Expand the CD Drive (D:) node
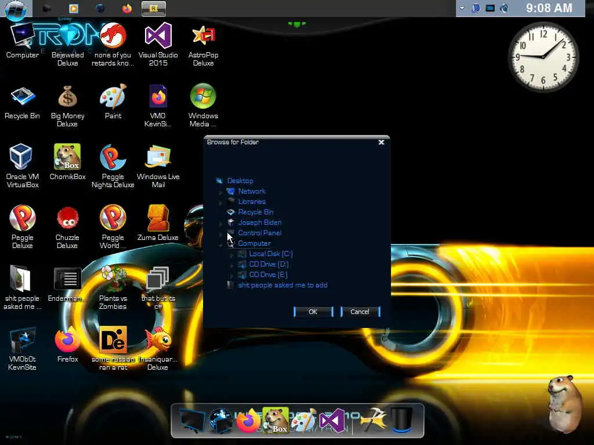 231,265
